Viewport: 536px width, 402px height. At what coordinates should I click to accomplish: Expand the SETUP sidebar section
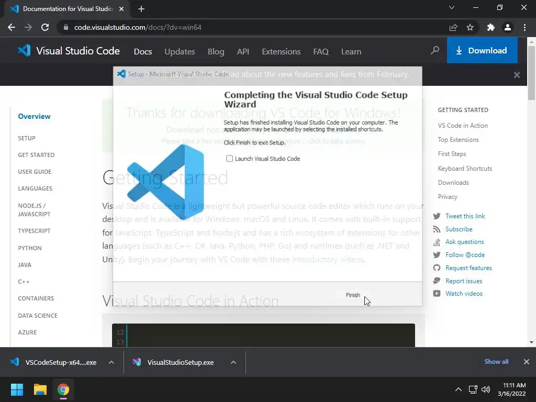27,138
